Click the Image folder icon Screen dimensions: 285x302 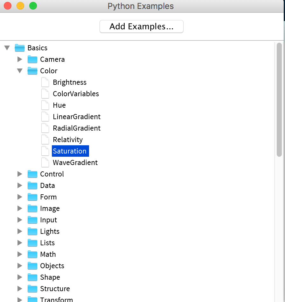[32, 208]
